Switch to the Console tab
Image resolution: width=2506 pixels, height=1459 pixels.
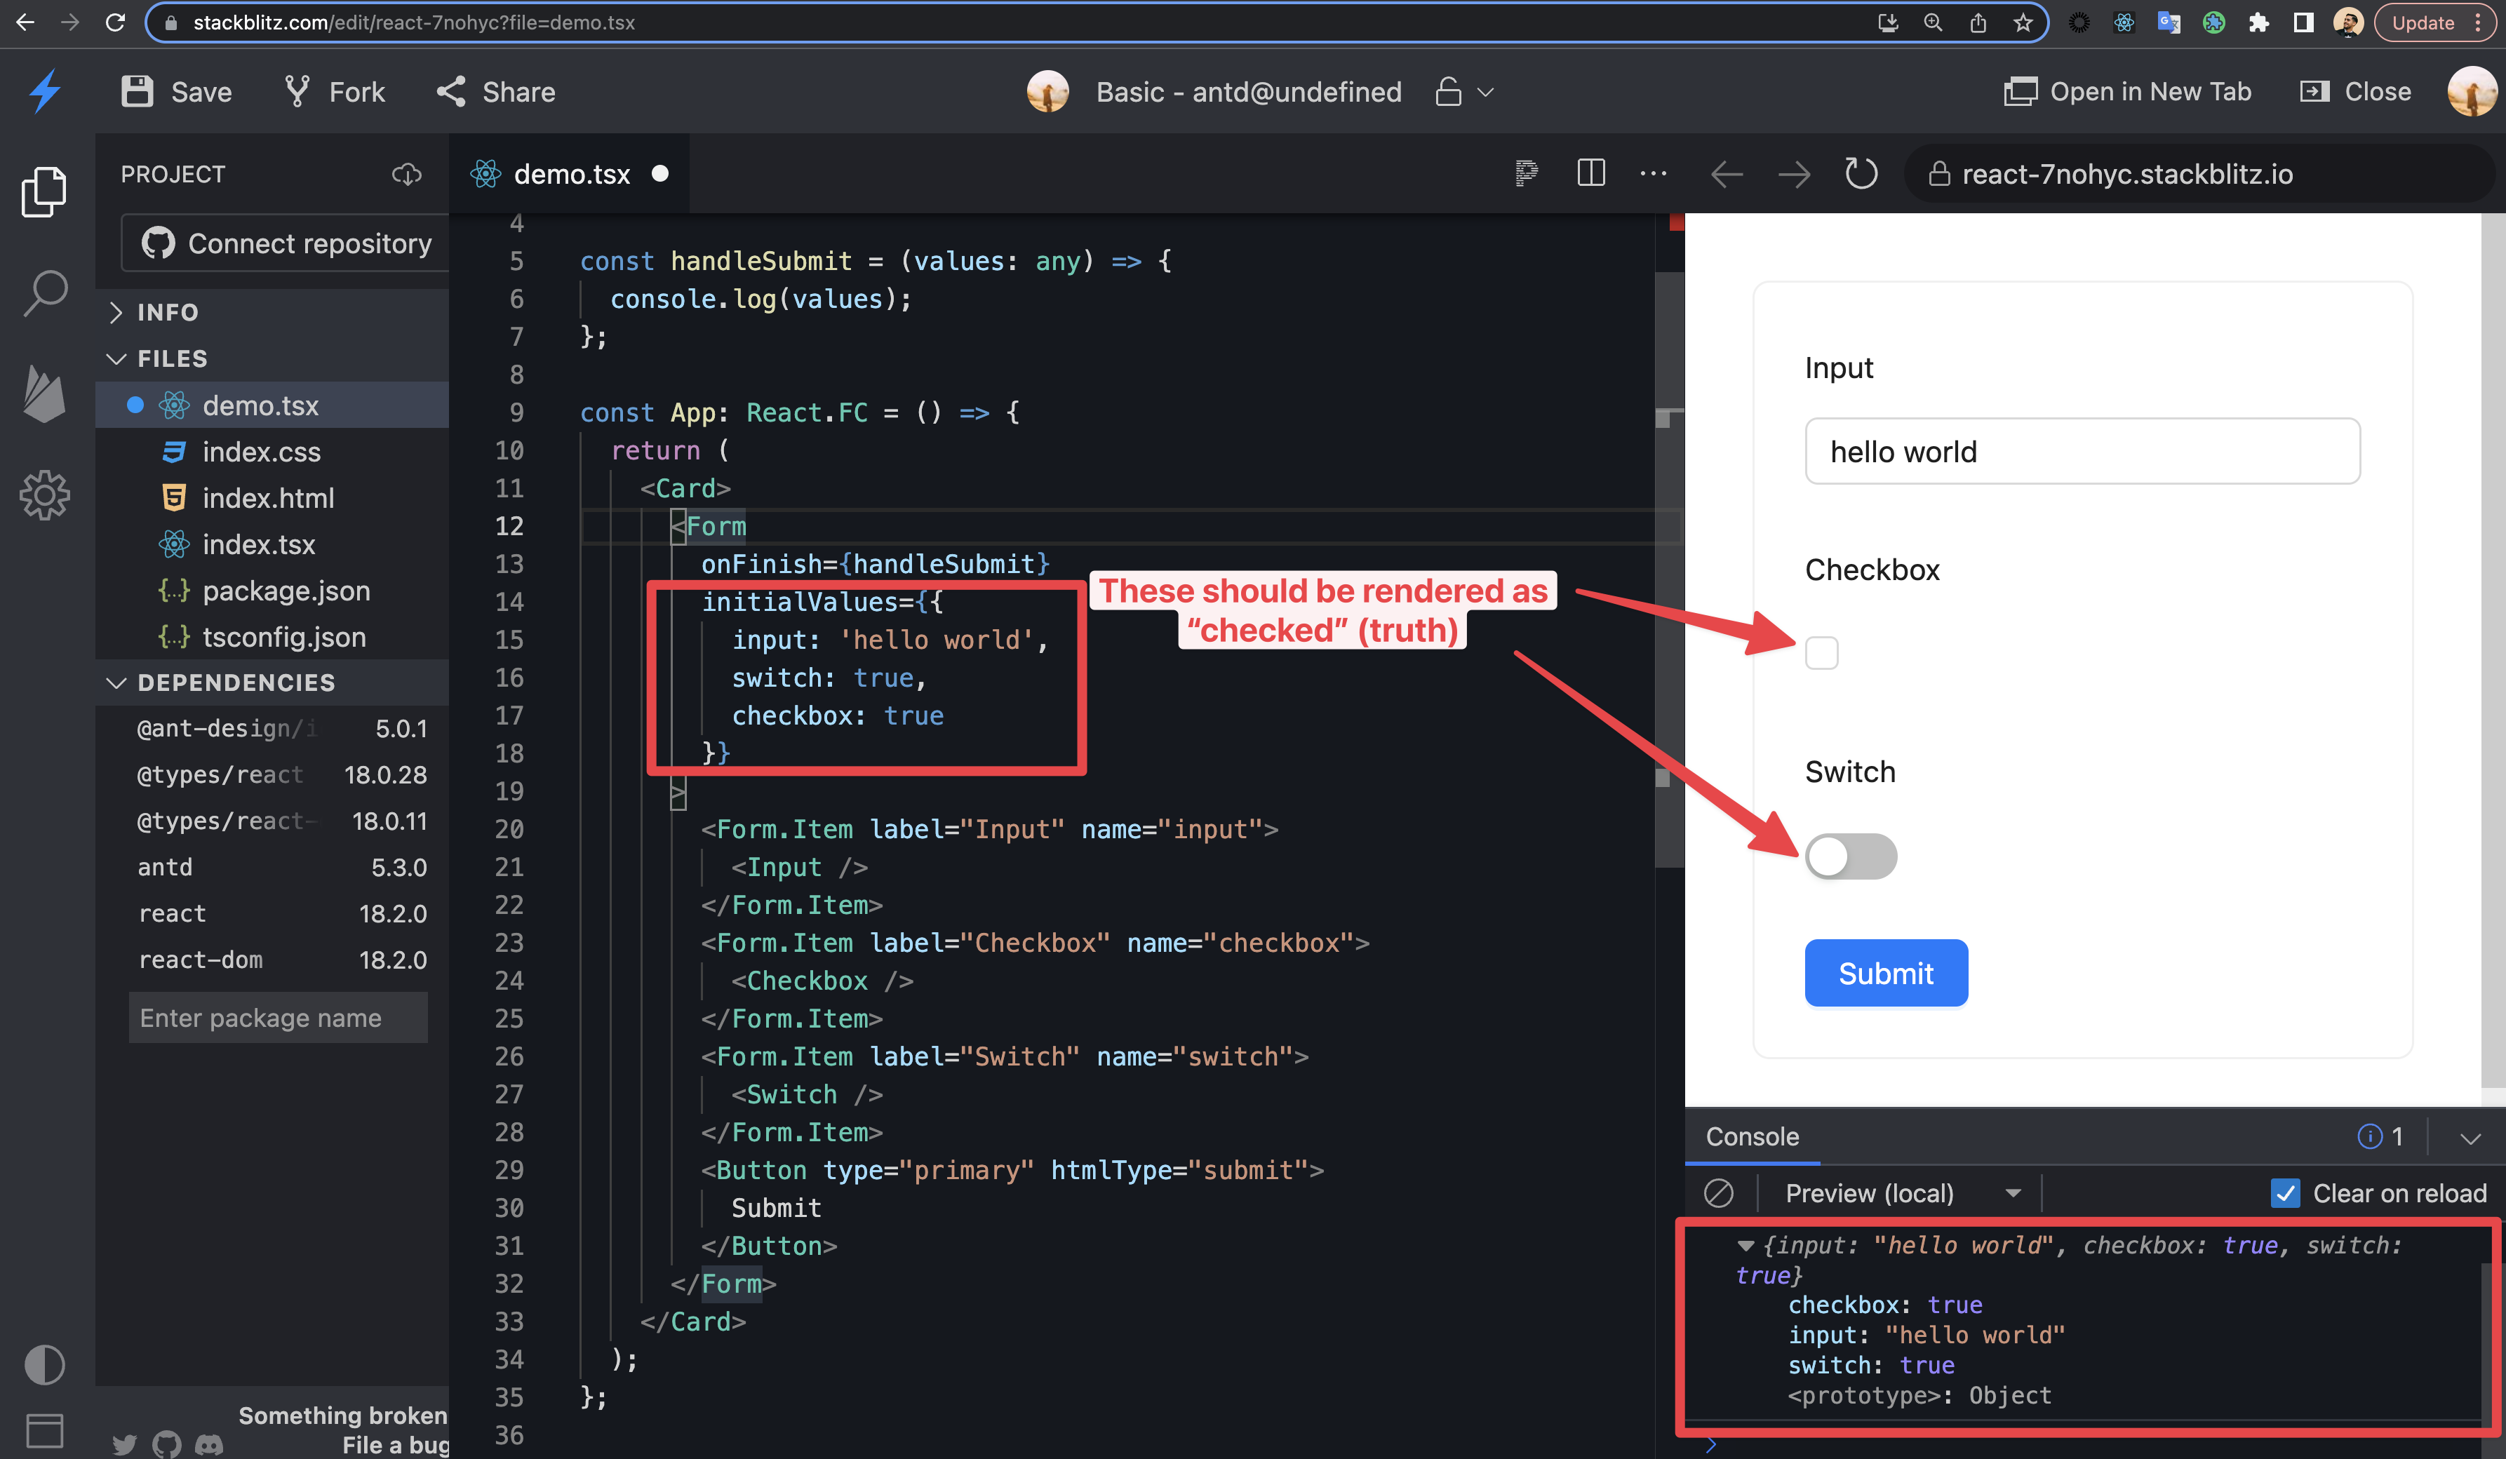tap(1753, 1137)
